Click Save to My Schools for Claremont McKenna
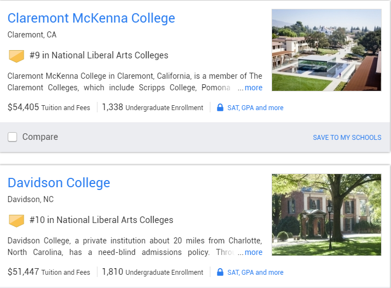 347,138
